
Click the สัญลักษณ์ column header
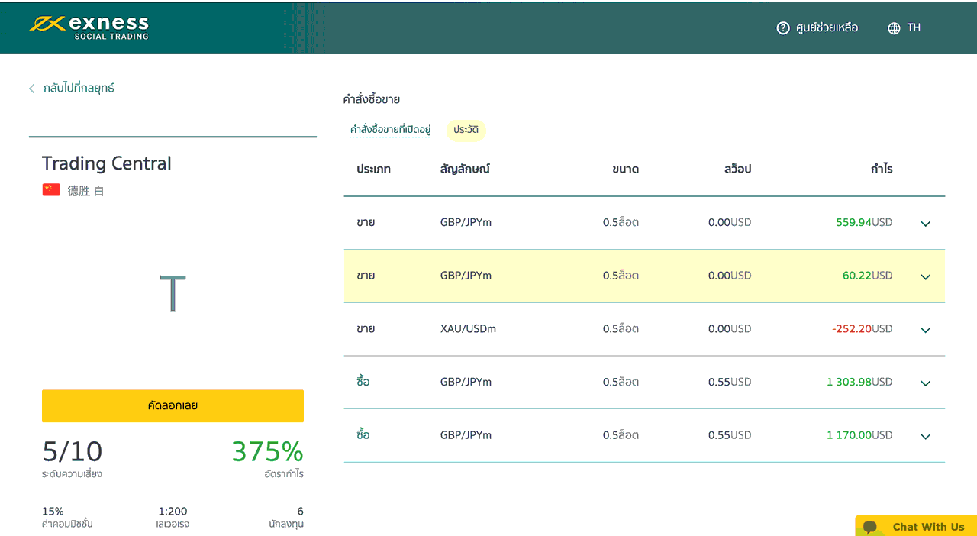coord(465,169)
